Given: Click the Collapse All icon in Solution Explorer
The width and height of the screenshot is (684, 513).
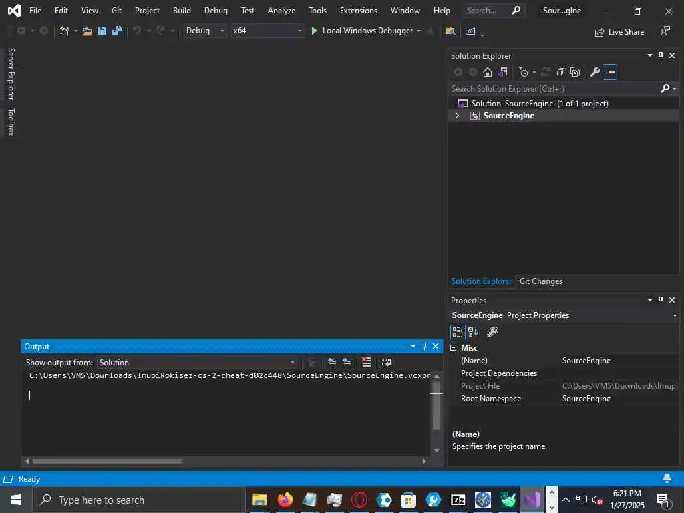Looking at the screenshot, I should (x=560, y=72).
